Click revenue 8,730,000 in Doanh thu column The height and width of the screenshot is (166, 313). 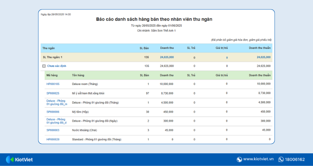pos(167,93)
